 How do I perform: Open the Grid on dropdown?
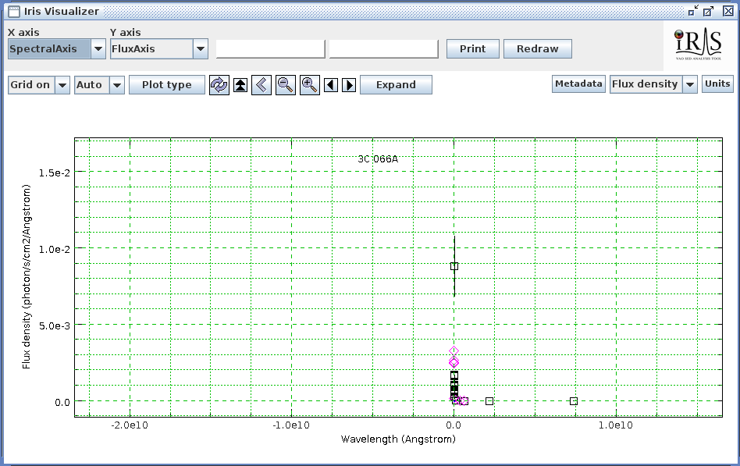(62, 85)
